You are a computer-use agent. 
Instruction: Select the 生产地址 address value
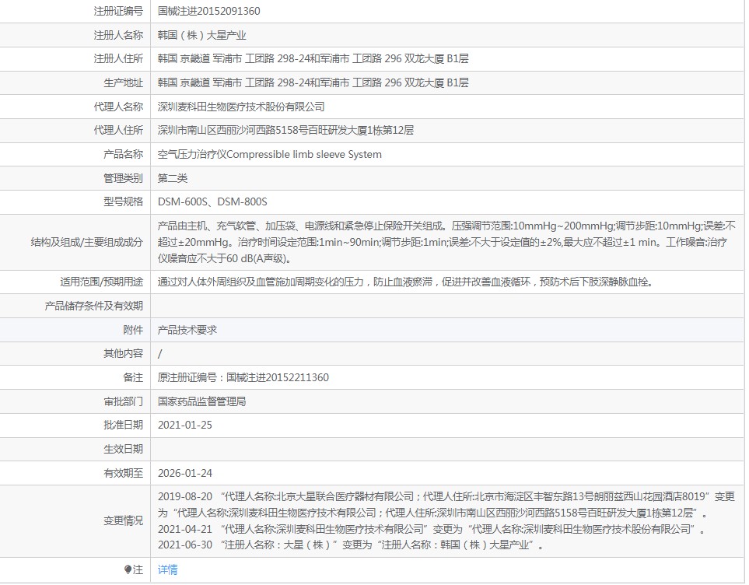(313, 82)
